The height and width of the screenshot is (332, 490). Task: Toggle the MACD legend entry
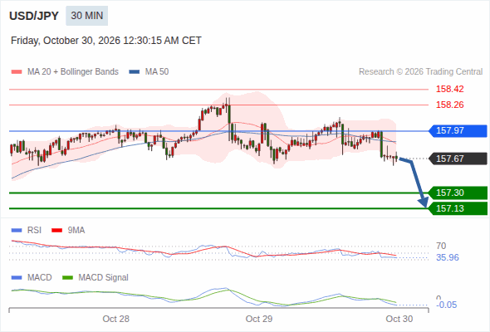32,277
